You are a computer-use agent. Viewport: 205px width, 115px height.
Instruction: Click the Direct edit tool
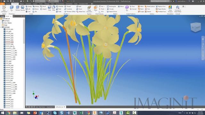coord(79,9)
